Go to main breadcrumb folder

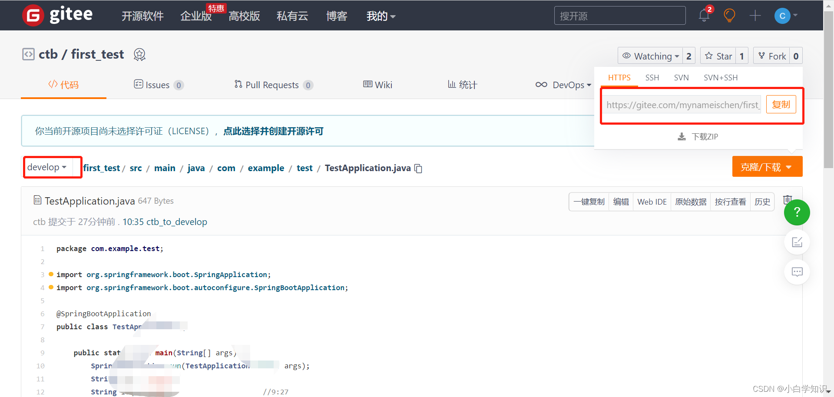[x=165, y=168]
